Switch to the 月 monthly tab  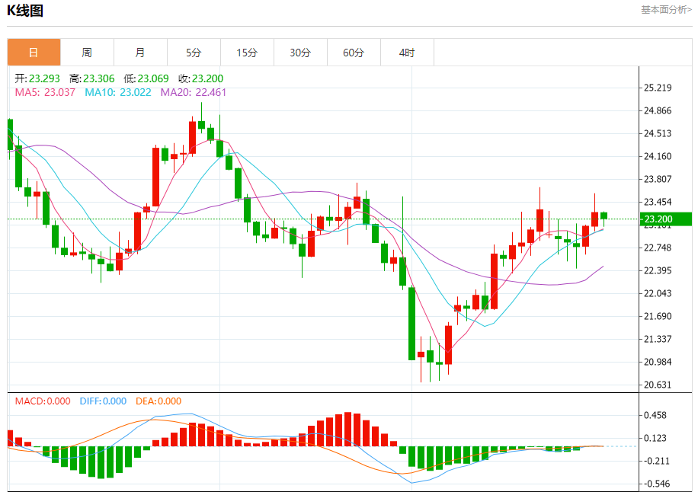tap(141, 53)
